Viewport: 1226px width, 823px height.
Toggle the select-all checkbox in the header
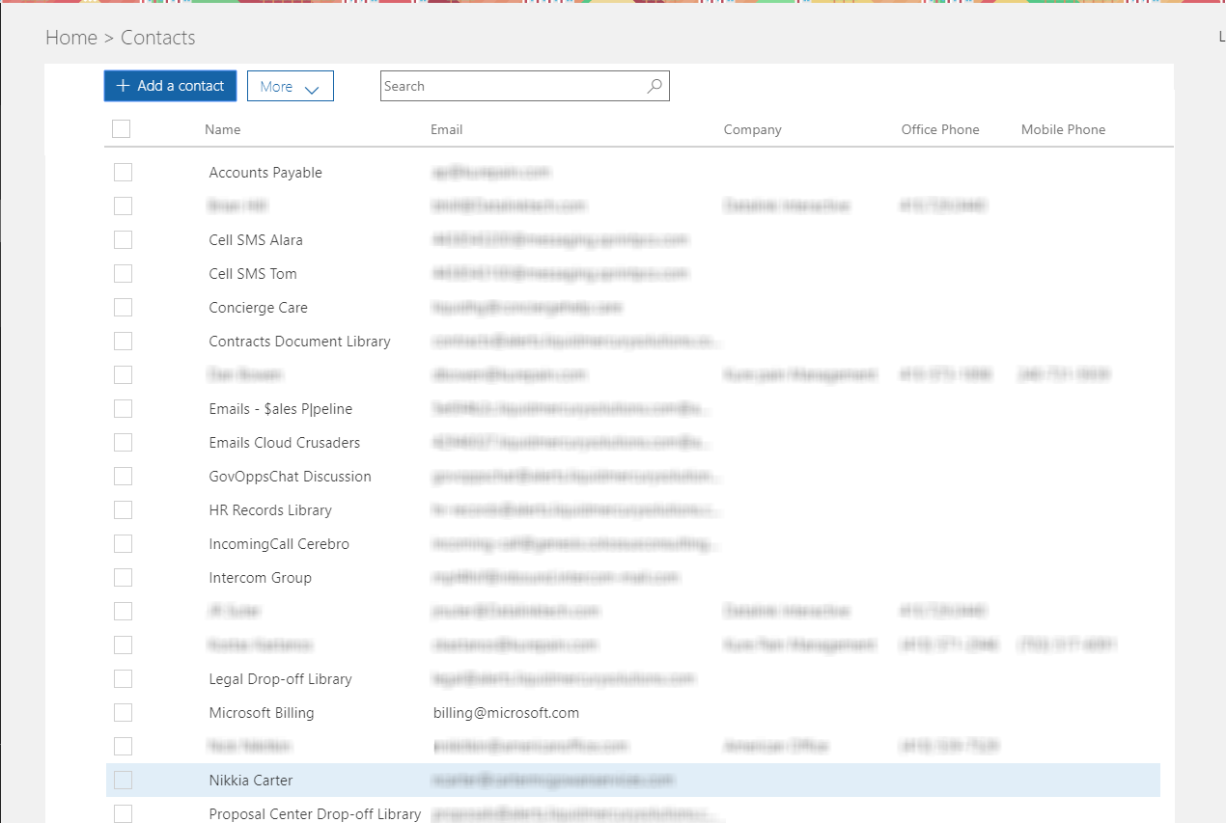point(122,129)
